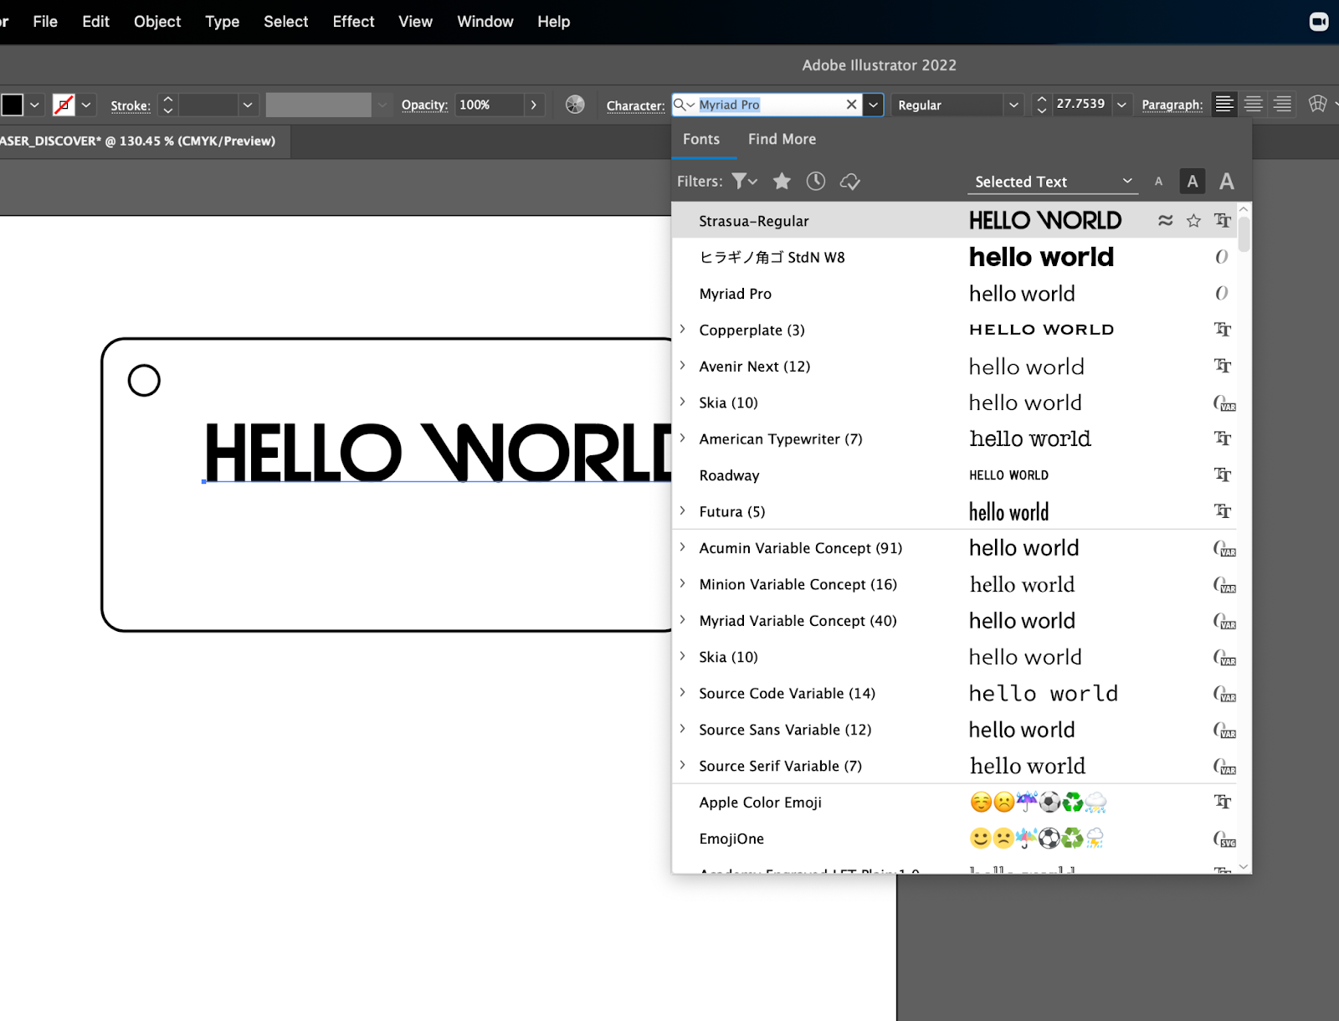Choose the Roadway font row
Image resolution: width=1339 pixels, height=1021 pixels.
[955, 475]
